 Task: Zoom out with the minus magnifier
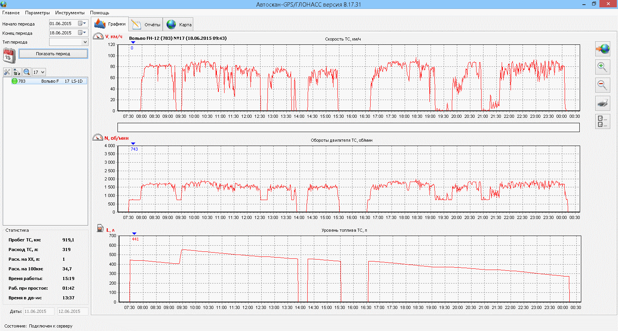click(602, 85)
